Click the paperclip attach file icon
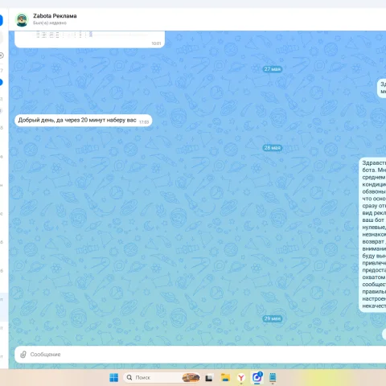This screenshot has height=386, width=386. click(23, 355)
